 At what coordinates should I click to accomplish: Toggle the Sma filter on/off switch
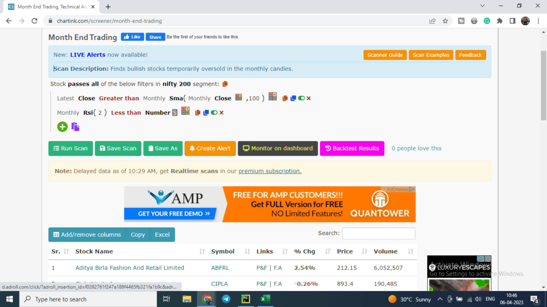301,99
